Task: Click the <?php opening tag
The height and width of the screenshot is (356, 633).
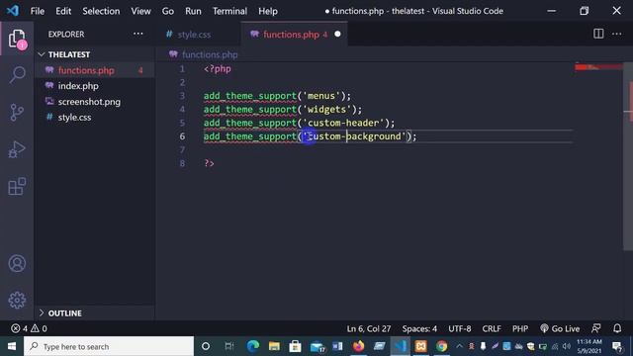Action: tap(218, 69)
